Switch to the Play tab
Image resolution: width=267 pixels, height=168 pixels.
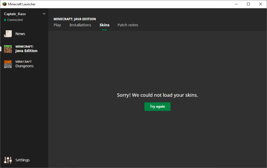click(57, 25)
